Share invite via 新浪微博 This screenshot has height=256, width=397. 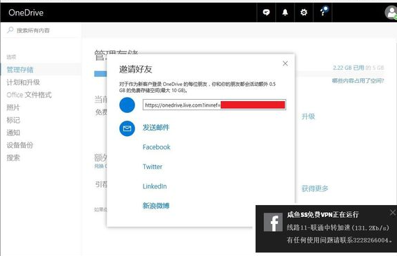coord(156,206)
